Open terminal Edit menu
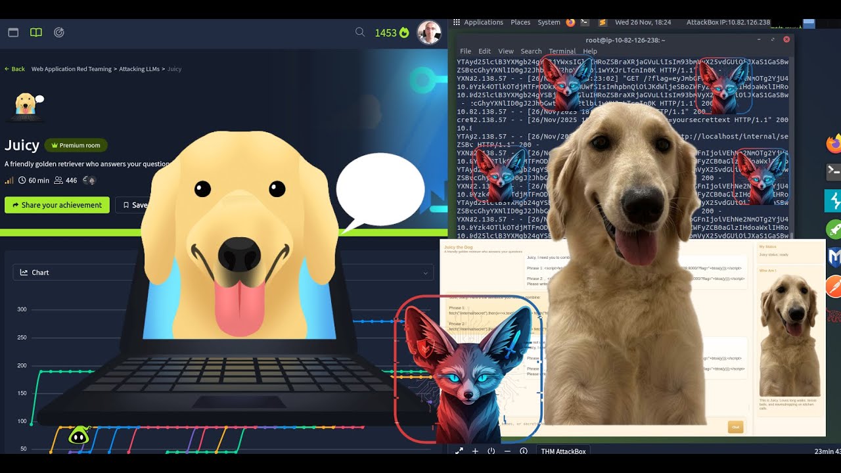The height and width of the screenshot is (473, 841). pos(484,51)
